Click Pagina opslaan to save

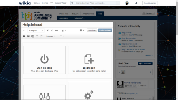tap(105, 30)
